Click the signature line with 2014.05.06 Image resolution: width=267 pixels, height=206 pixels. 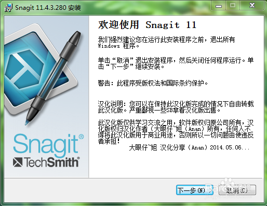pyautogui.click(x=189, y=147)
